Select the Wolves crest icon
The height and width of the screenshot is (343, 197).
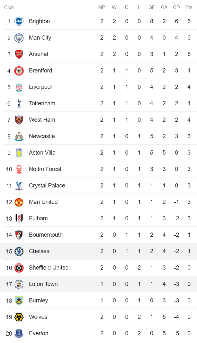(19, 317)
